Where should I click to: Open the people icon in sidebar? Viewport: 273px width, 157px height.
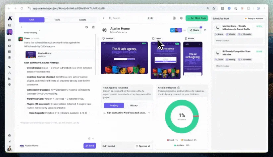click(10, 73)
